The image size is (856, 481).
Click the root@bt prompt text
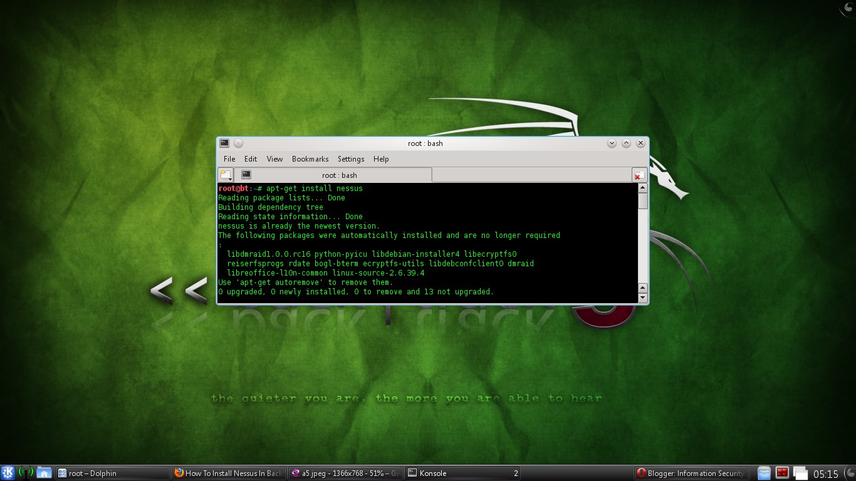234,189
